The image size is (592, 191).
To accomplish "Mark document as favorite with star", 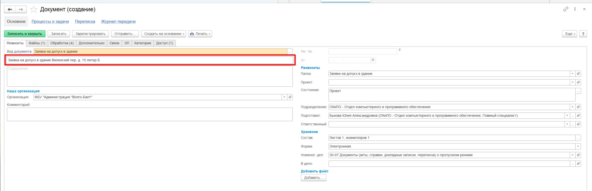I will click(34, 10).
